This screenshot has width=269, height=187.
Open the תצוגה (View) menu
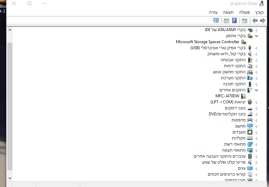pos(228,12)
